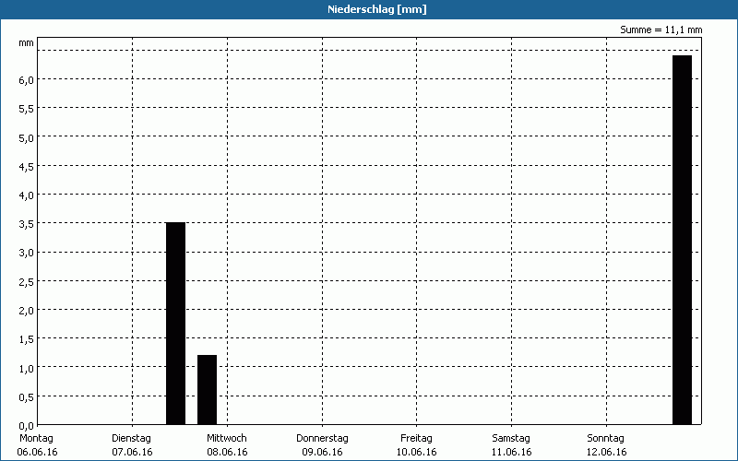
Task: Click the short 1,2 mm bar before Mittwoch
Action: (207, 390)
